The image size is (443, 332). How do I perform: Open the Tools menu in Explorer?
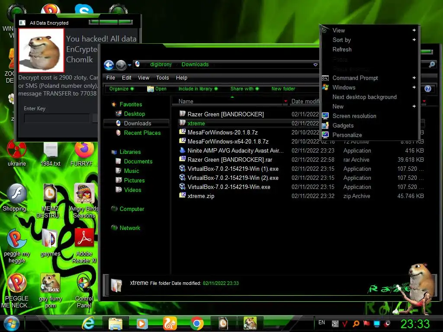pyautogui.click(x=163, y=78)
